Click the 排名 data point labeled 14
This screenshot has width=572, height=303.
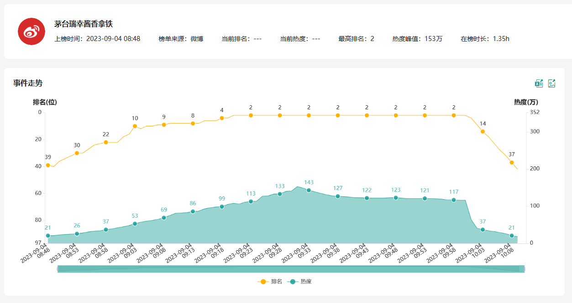point(483,132)
